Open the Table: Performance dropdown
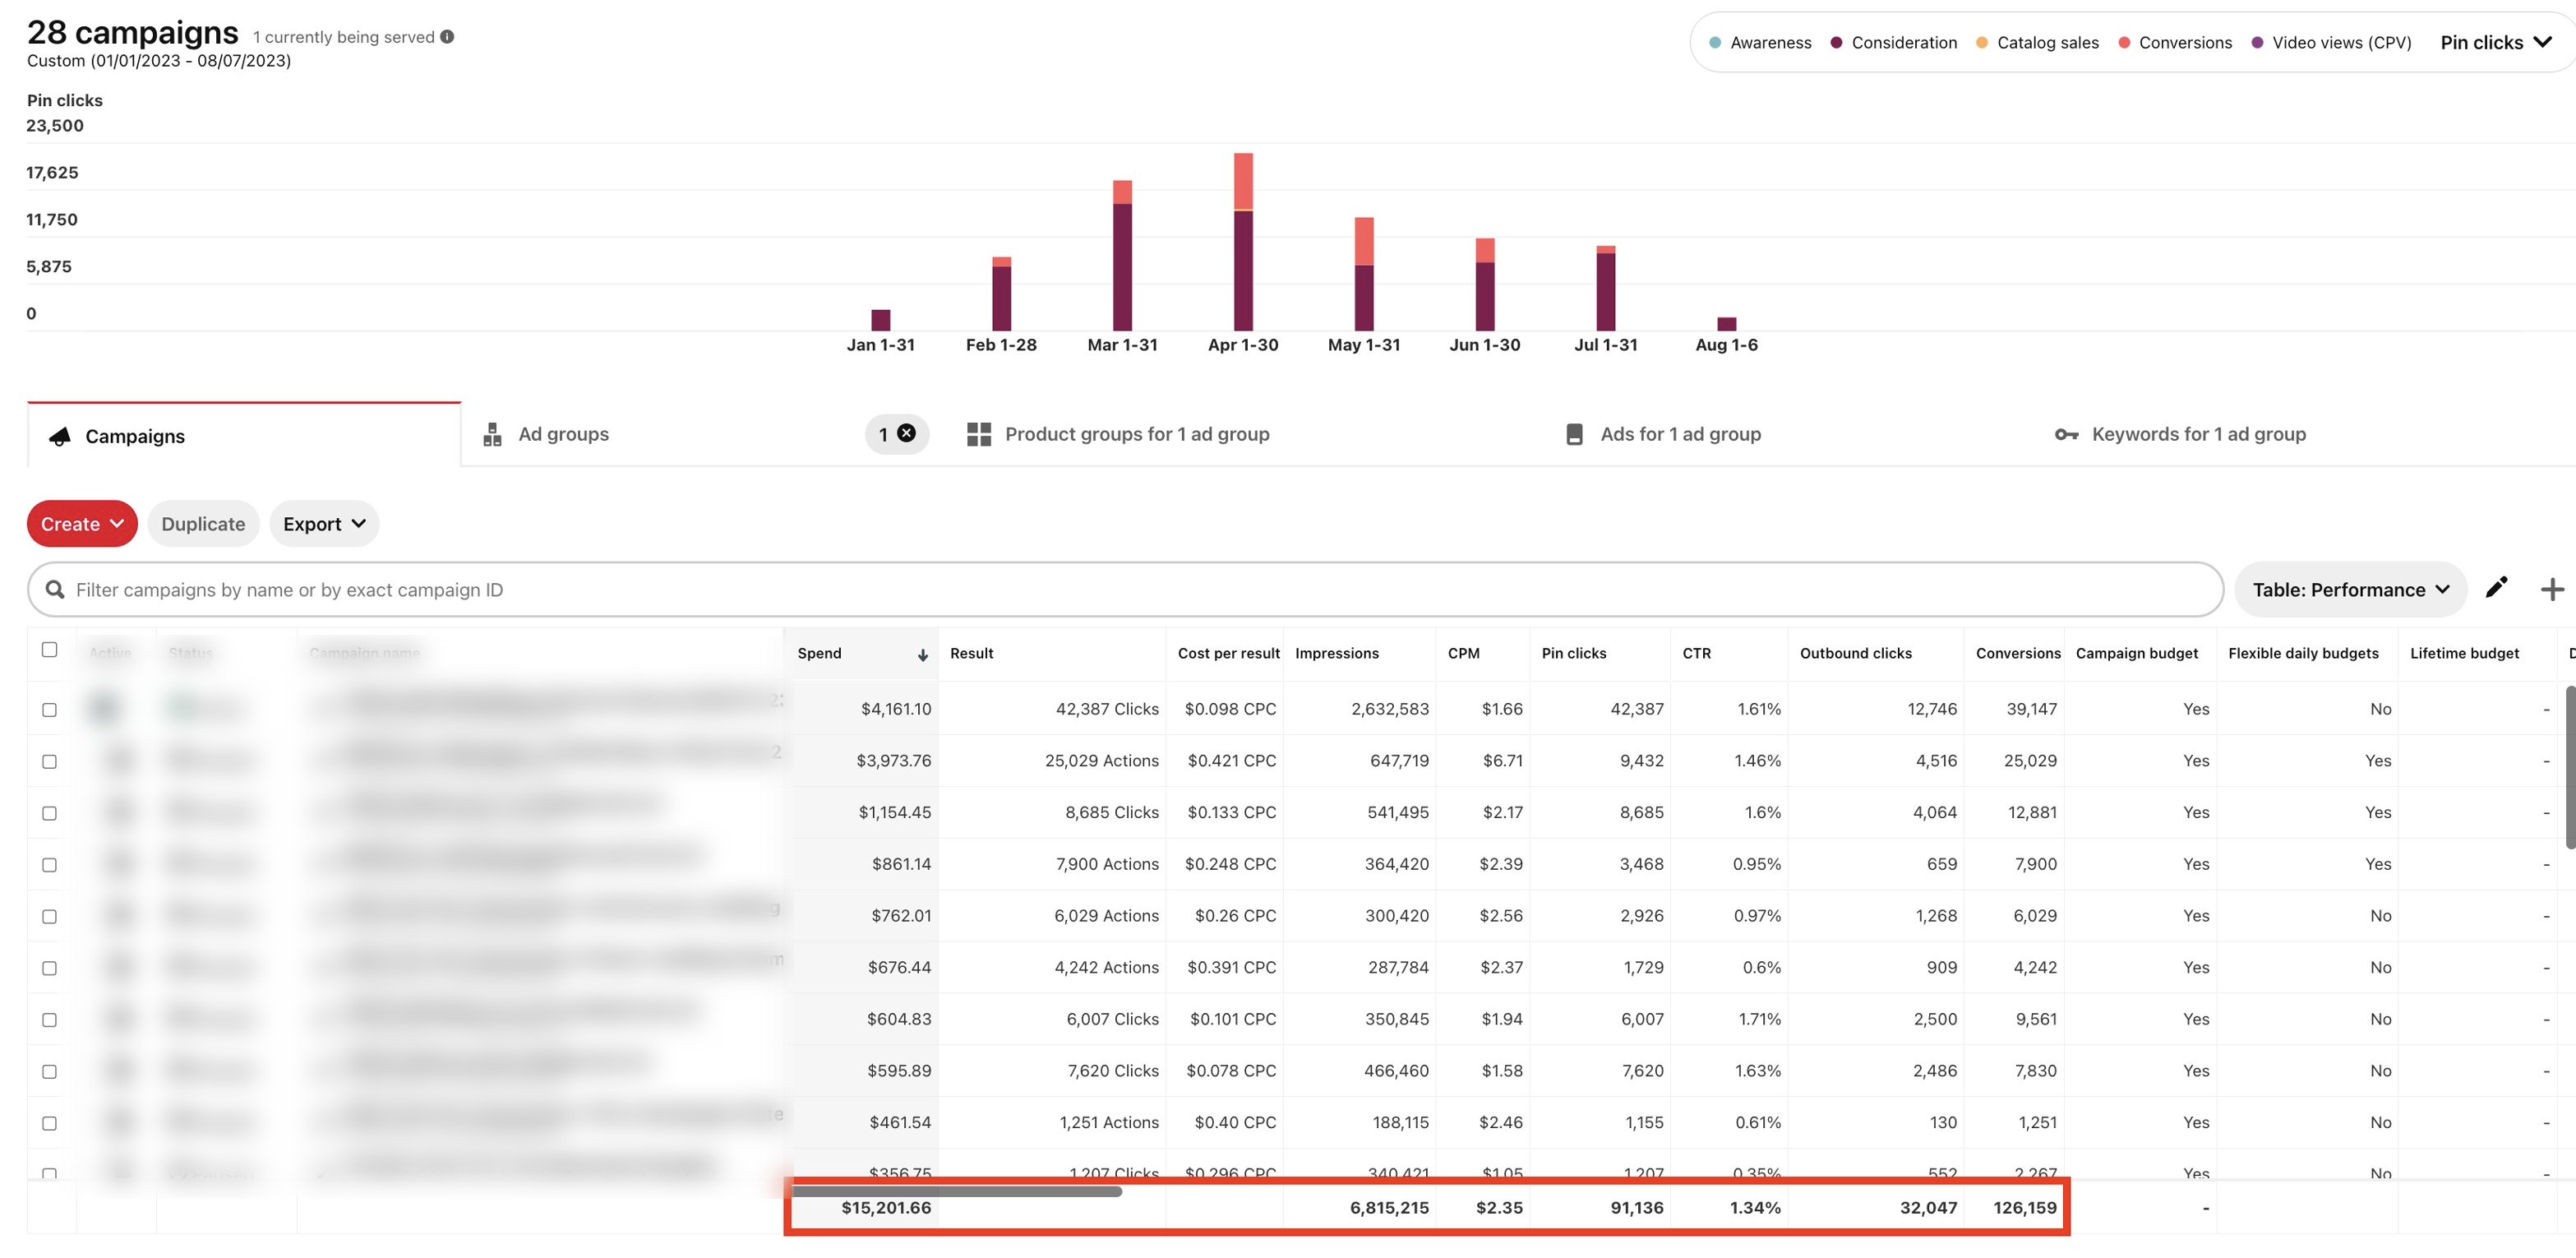Viewport: 2576px width, 1258px height. [2349, 590]
